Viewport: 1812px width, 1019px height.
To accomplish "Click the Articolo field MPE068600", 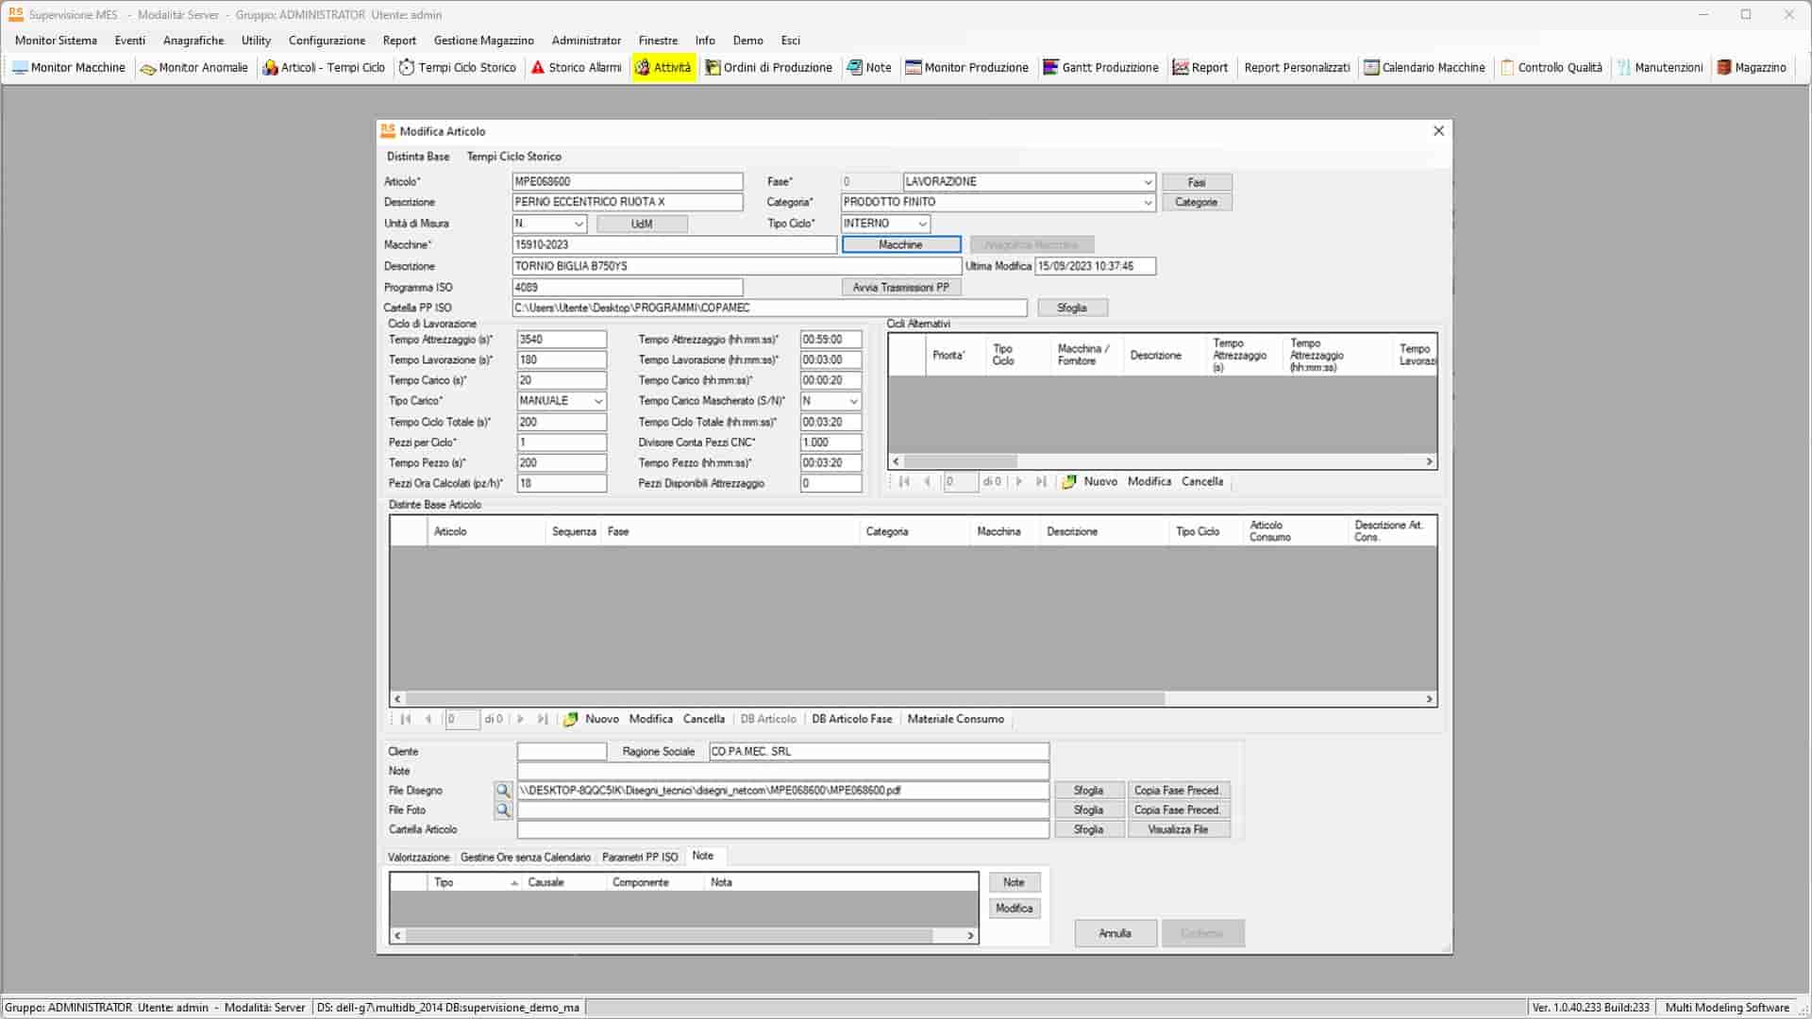I will click(x=628, y=182).
